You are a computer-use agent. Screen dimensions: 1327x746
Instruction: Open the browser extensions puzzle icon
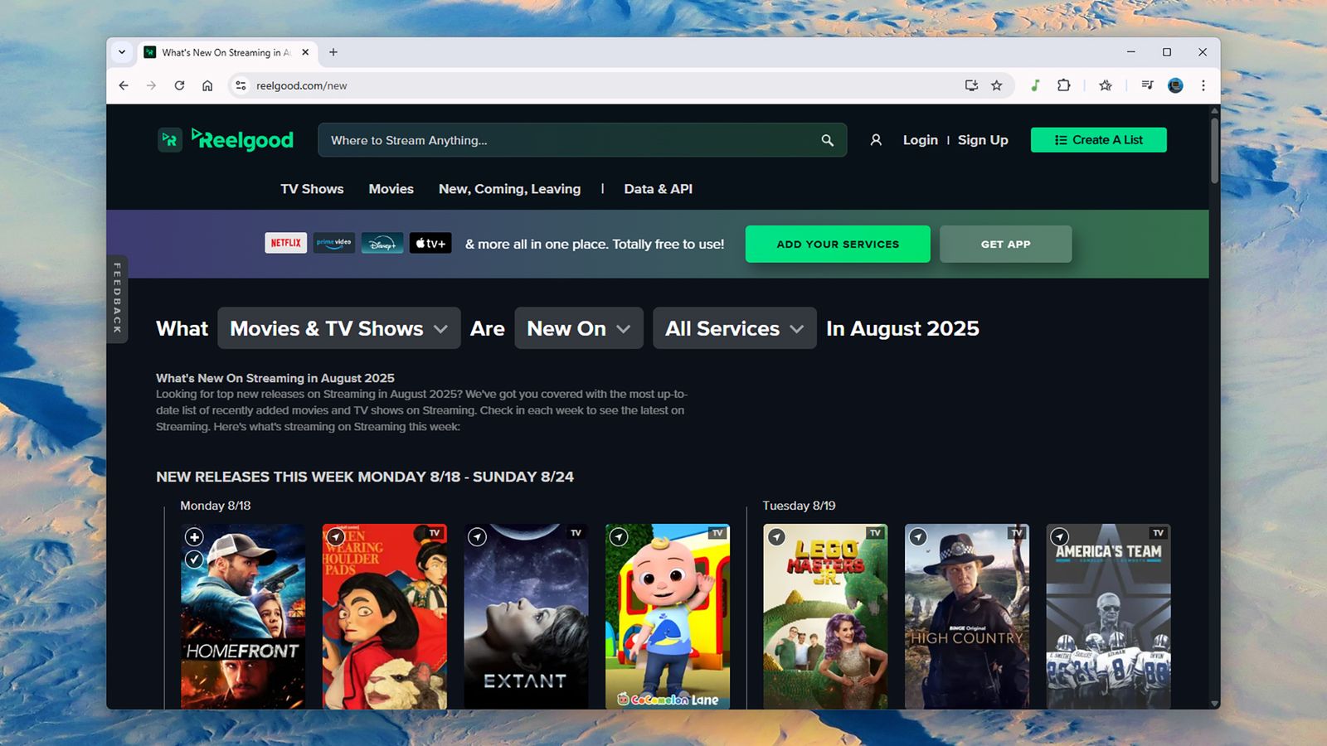pyautogui.click(x=1063, y=85)
